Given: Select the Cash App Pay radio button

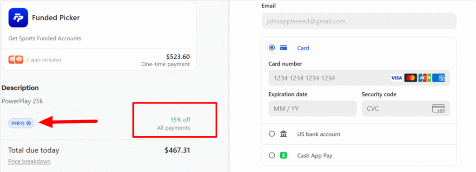Looking at the screenshot, I should (271, 155).
